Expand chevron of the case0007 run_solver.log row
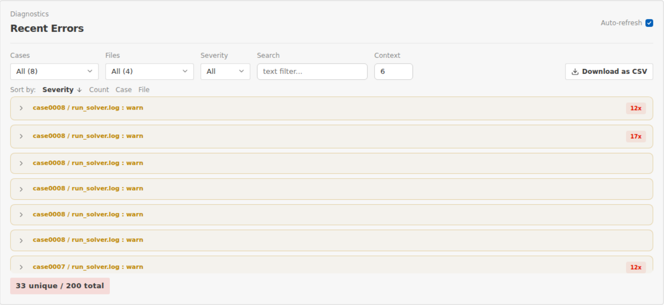664x305 pixels. click(x=21, y=267)
